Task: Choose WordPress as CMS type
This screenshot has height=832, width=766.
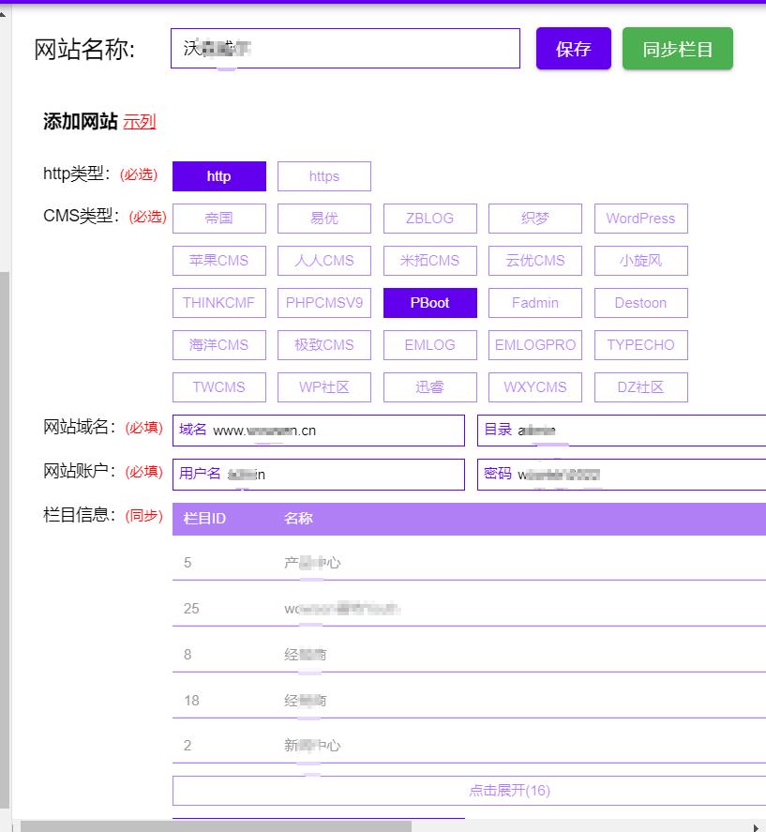Action: click(640, 219)
